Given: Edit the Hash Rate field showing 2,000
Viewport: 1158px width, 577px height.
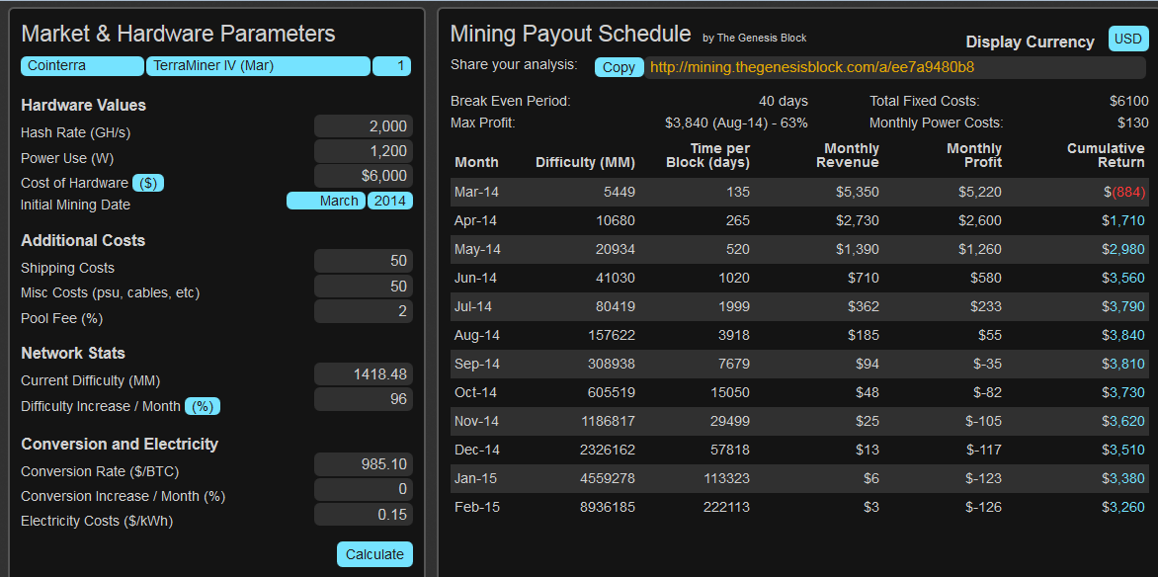Looking at the screenshot, I should (x=364, y=126).
